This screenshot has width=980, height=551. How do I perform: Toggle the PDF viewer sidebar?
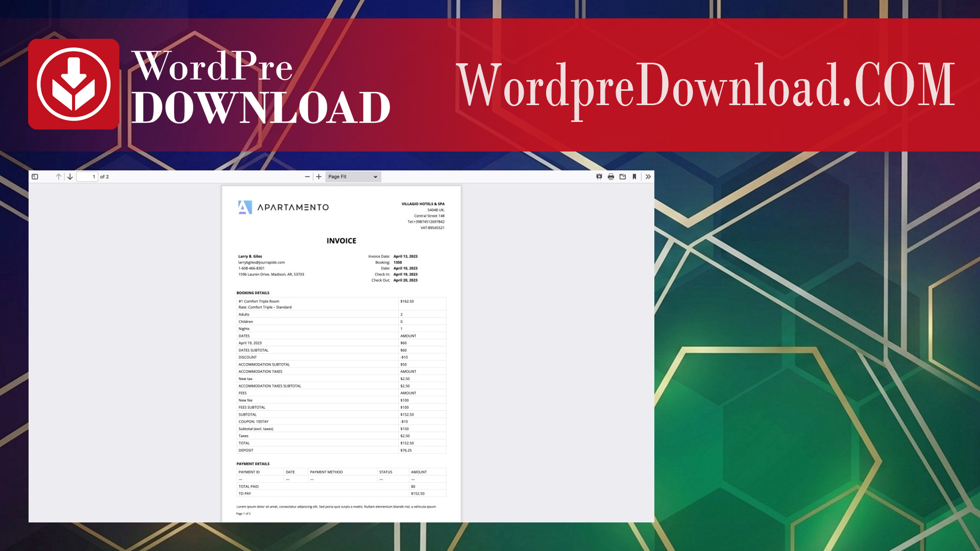tap(35, 177)
